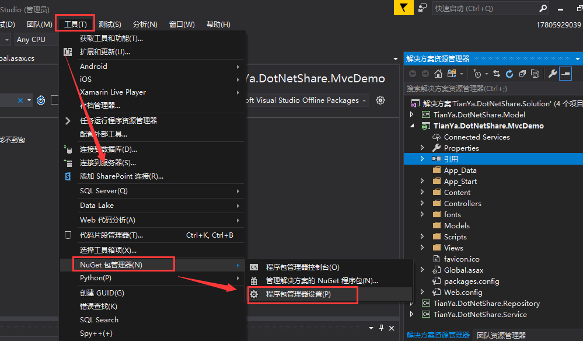The width and height of the screenshot is (583, 341).
Task: Click the back arrow in Solution Explorer toolbar
Action: (413, 74)
